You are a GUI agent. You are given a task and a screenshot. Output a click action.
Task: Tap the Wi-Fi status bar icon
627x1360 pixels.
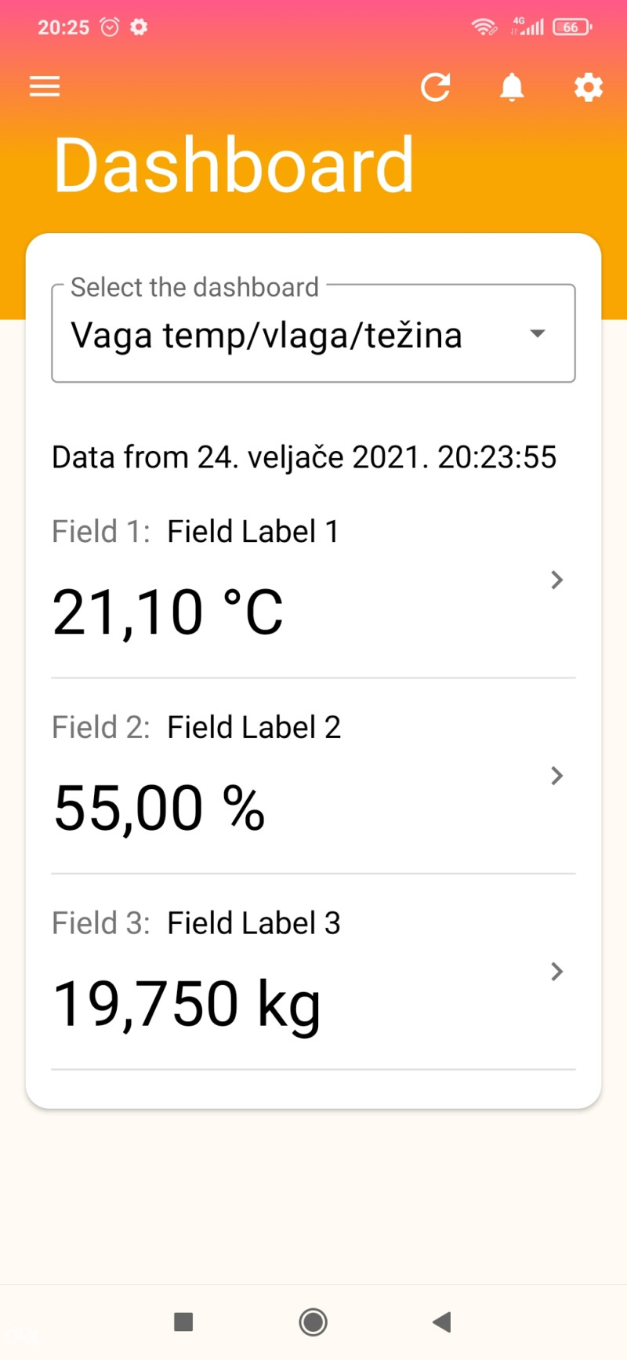point(484,27)
